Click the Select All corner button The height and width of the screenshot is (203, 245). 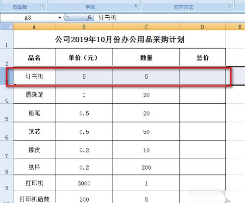(x=6, y=27)
